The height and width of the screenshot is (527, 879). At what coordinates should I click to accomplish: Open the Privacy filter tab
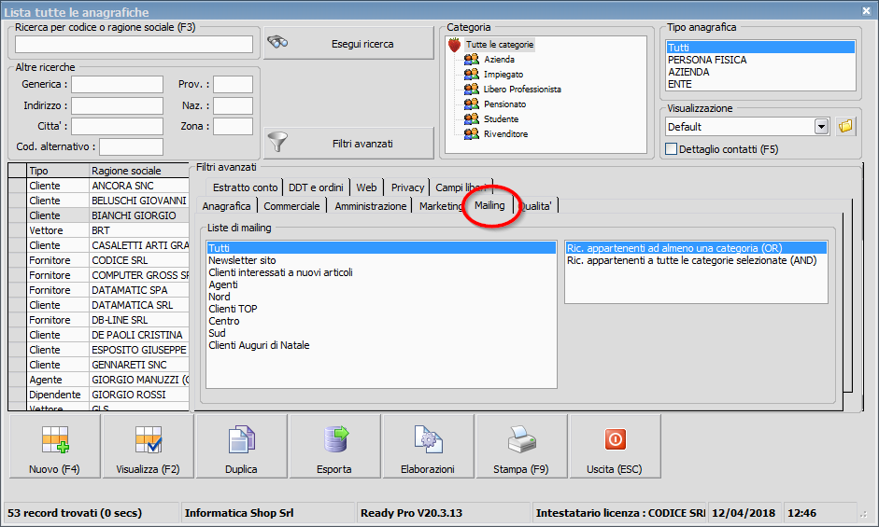(407, 187)
